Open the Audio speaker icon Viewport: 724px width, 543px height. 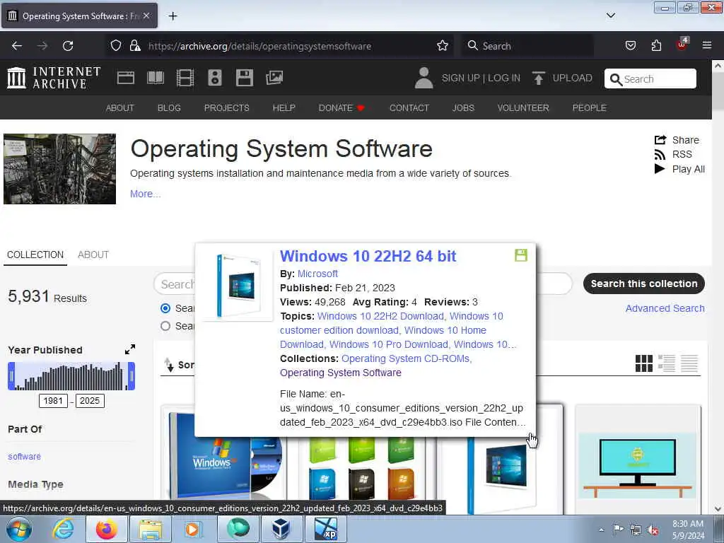215,78
